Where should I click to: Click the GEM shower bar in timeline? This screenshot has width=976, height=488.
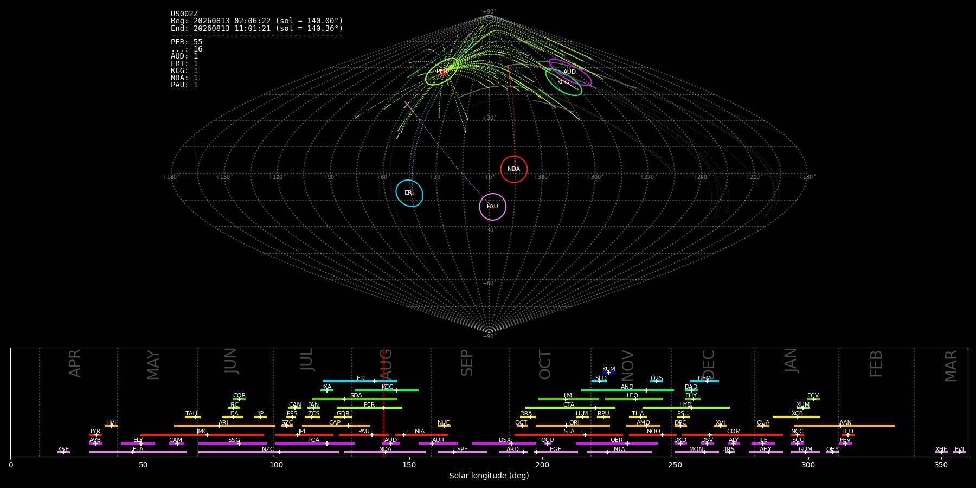704,381
